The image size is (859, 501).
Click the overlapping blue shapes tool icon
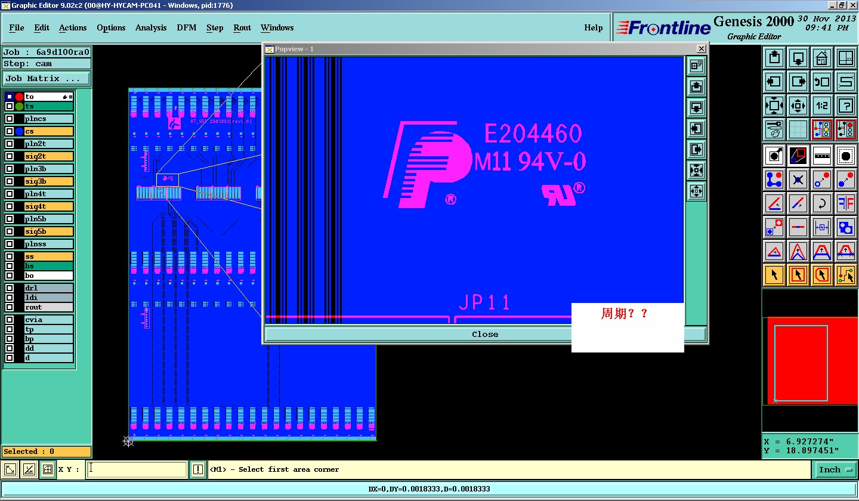(x=846, y=227)
